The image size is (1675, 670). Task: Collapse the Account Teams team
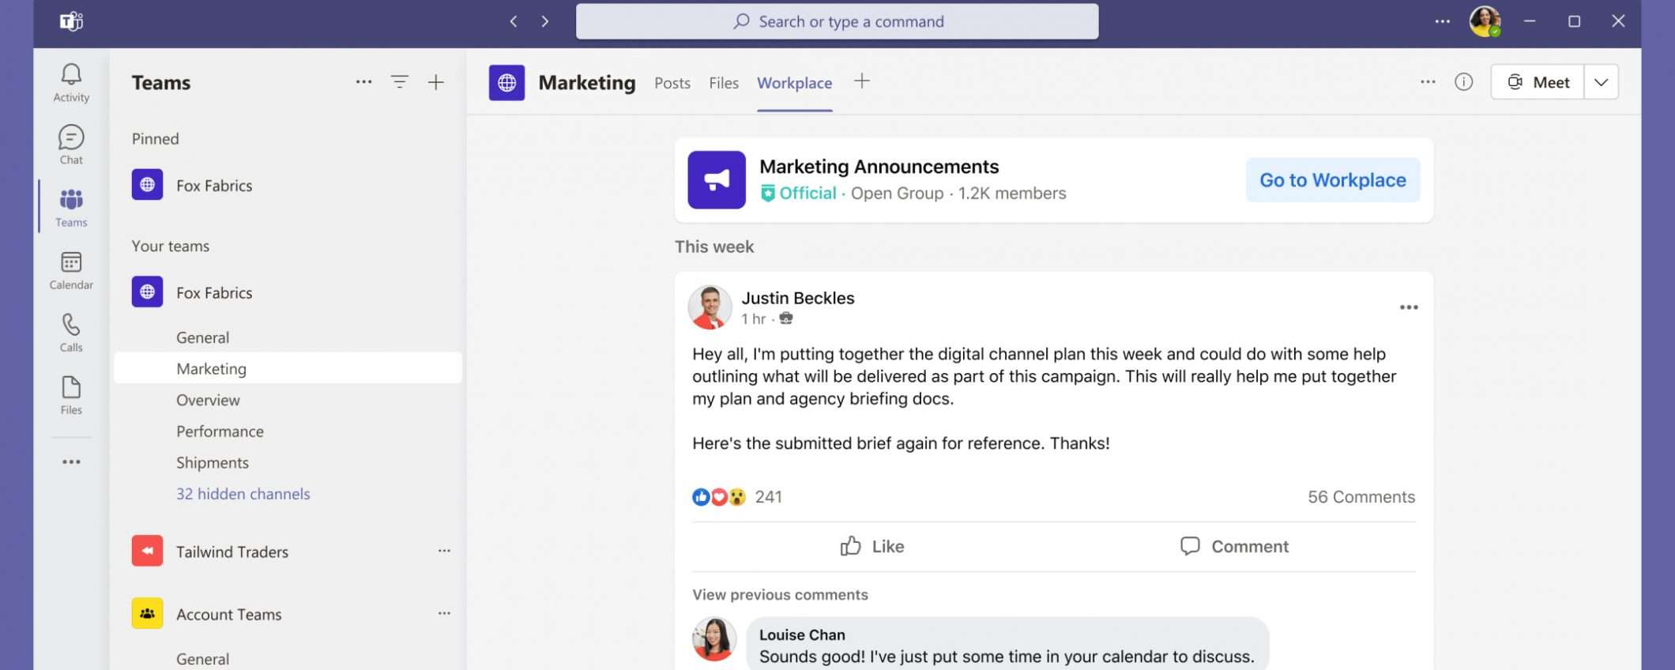pyautogui.click(x=229, y=614)
